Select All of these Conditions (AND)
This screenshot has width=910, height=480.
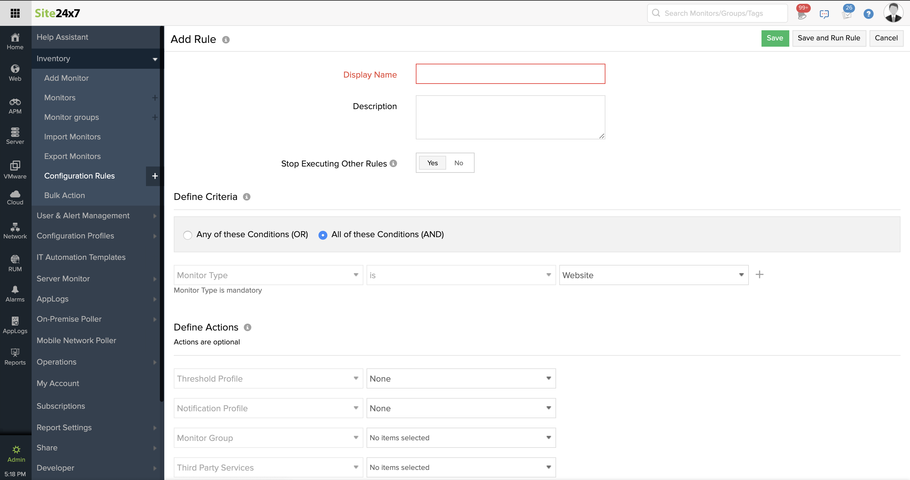323,235
